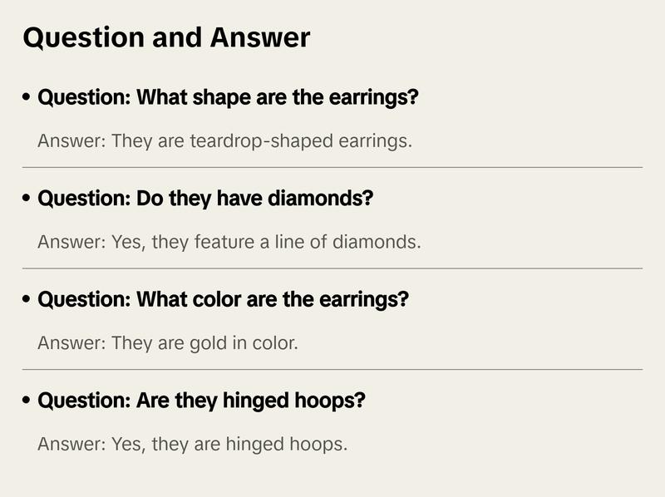Viewport: 665px width, 497px height.
Task: Click 'Answer:' label in the hinged hoops answer
Action: [71, 444]
